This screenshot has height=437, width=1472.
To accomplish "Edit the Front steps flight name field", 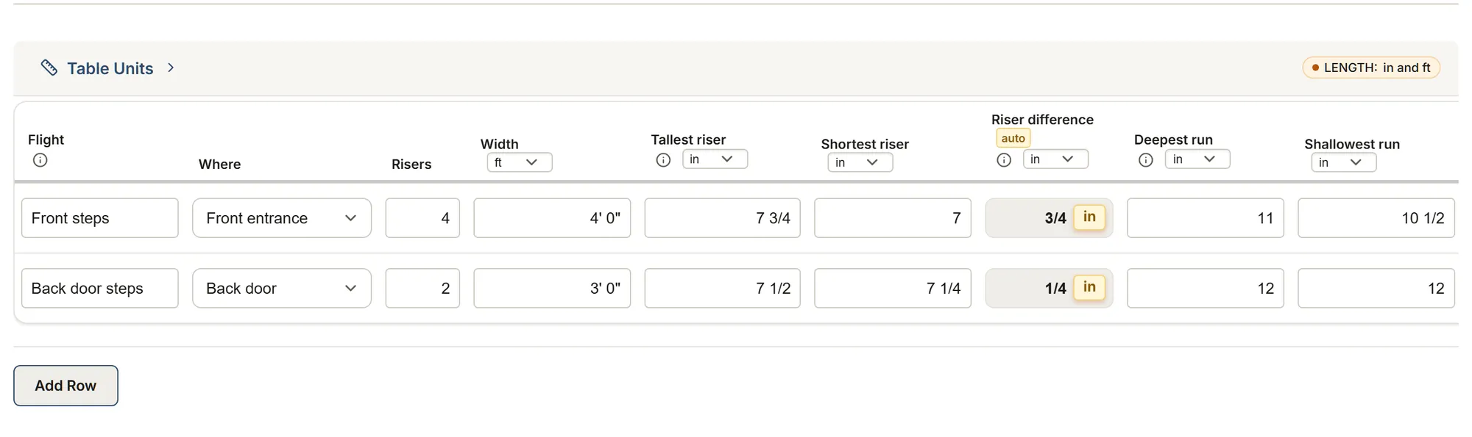I will pos(100,218).
